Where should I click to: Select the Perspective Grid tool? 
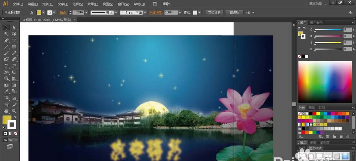tap(14, 79)
